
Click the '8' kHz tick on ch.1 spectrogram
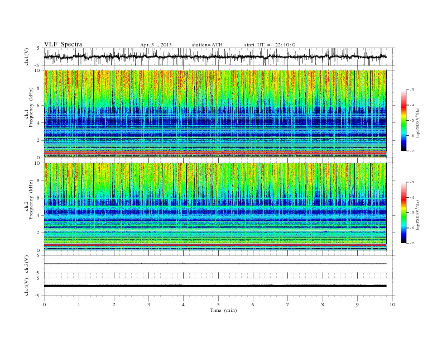(39, 88)
